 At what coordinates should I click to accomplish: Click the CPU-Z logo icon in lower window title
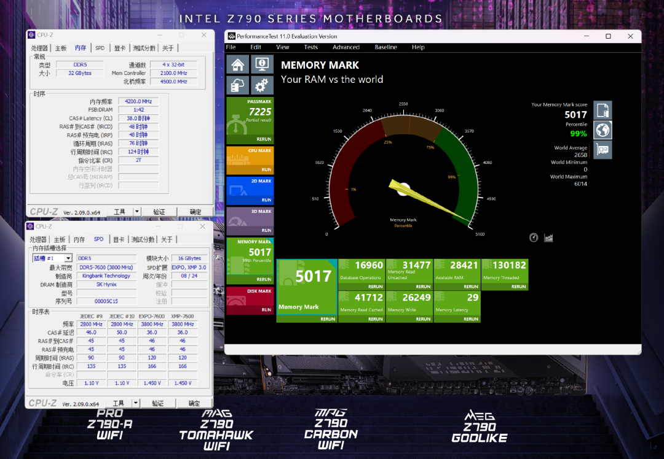click(x=30, y=226)
